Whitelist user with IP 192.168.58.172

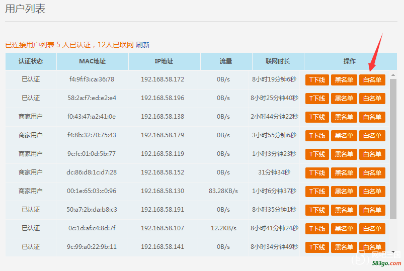coord(372,80)
